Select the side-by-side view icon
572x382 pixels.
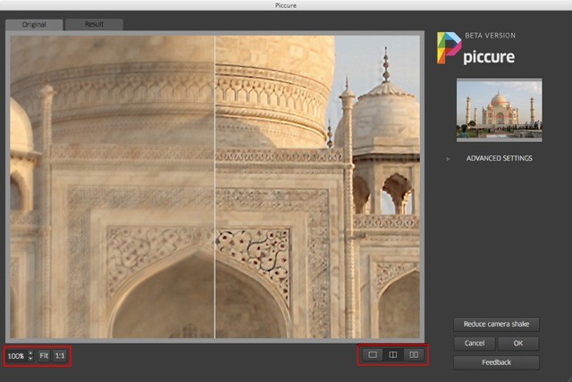point(414,354)
